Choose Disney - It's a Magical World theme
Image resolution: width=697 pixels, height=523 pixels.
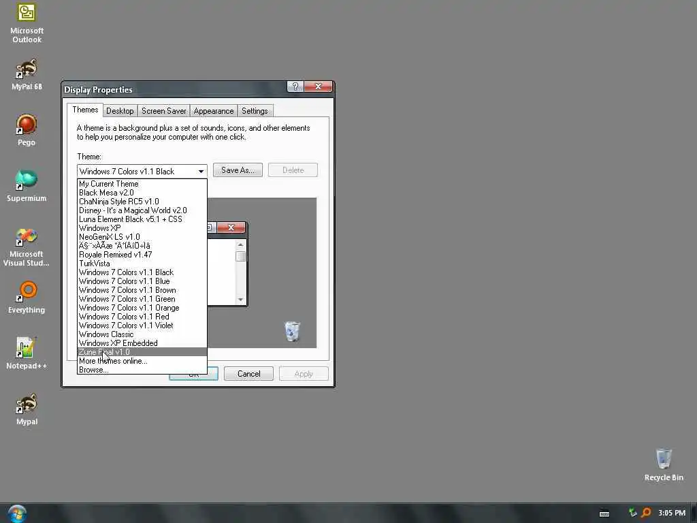click(142, 210)
